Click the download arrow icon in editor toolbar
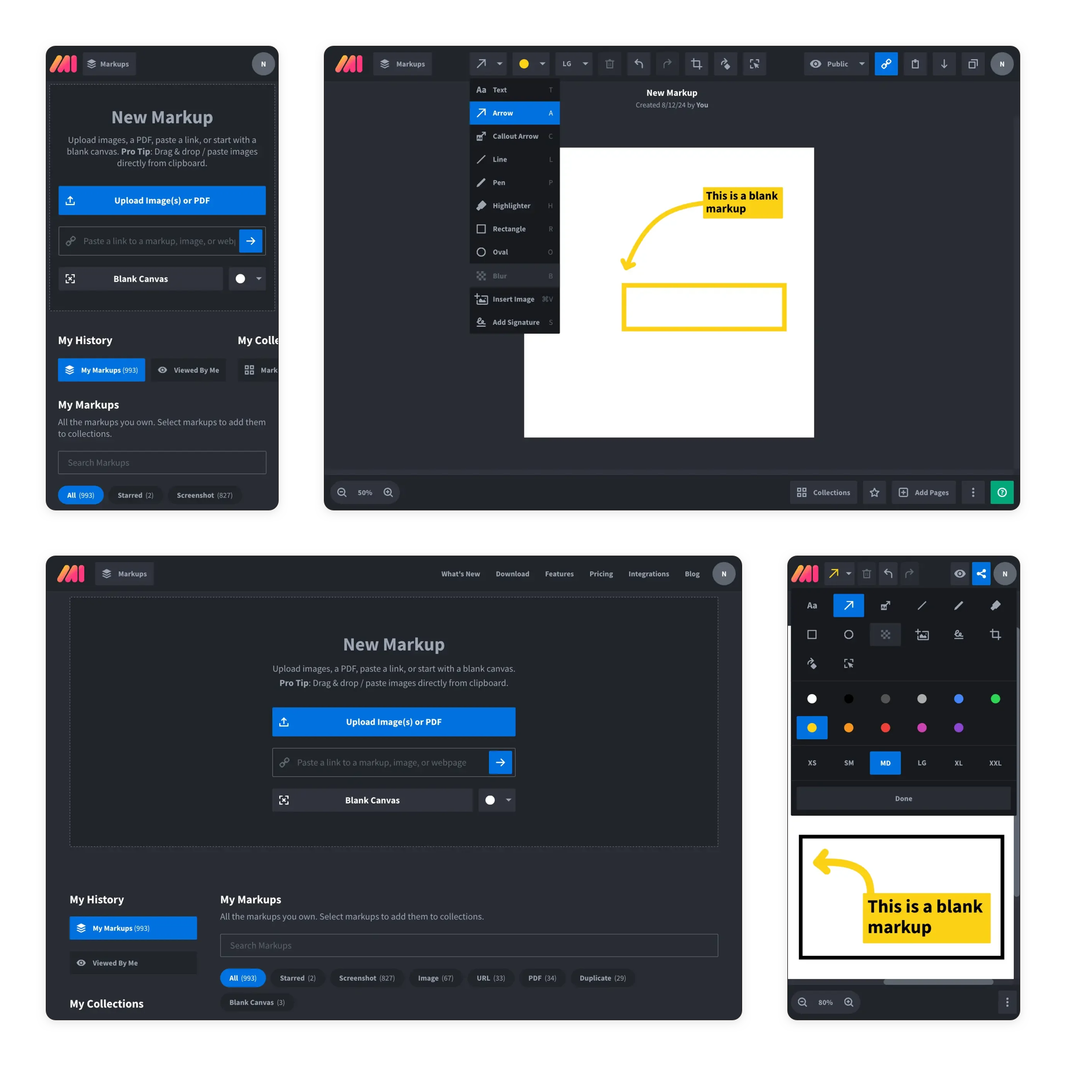Image resolution: width=1066 pixels, height=1066 pixels. pyautogui.click(x=944, y=64)
